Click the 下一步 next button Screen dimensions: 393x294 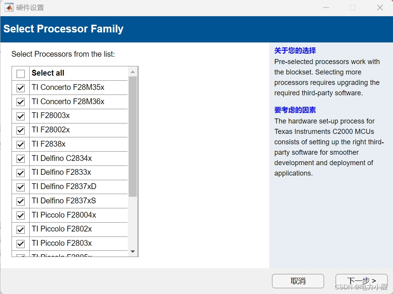click(x=361, y=281)
